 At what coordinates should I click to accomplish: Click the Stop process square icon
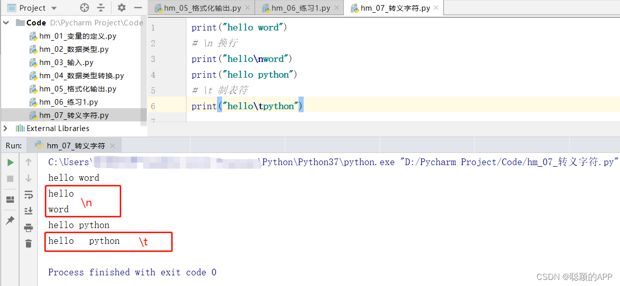pos(10,179)
